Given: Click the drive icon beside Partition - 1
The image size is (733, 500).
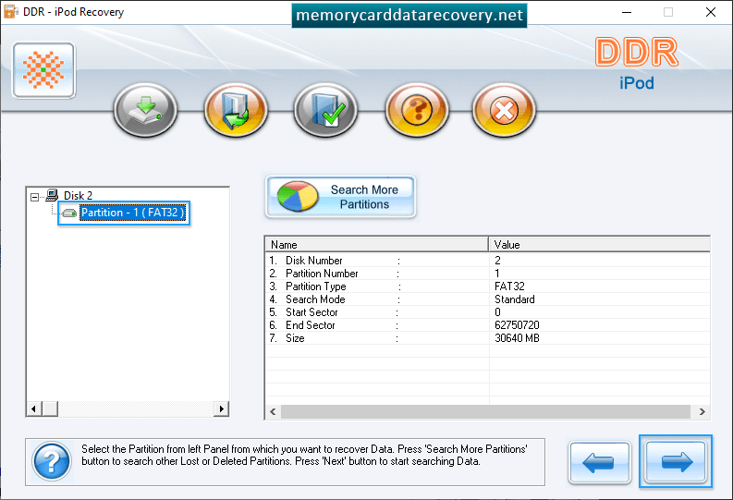Looking at the screenshot, I should pyautogui.click(x=69, y=213).
